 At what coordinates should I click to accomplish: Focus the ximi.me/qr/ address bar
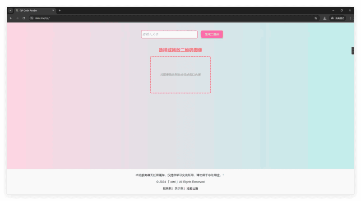click(174, 18)
